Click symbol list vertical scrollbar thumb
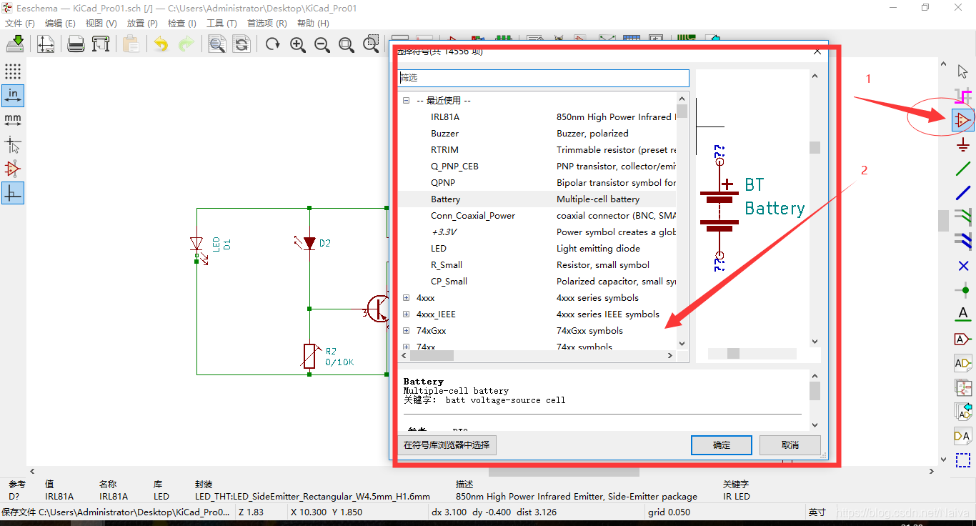This screenshot has height=526, width=976. (x=682, y=111)
